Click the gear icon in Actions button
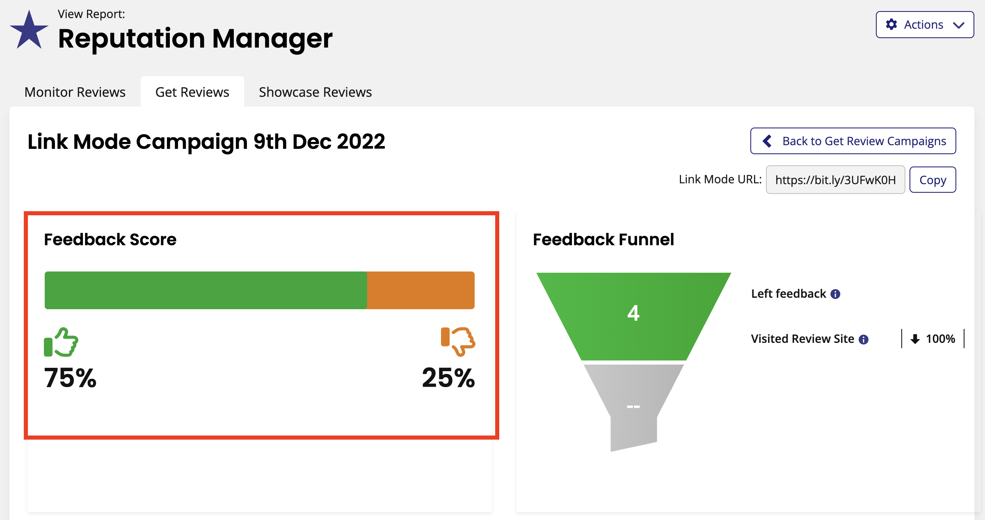Image resolution: width=985 pixels, height=520 pixels. [891, 25]
